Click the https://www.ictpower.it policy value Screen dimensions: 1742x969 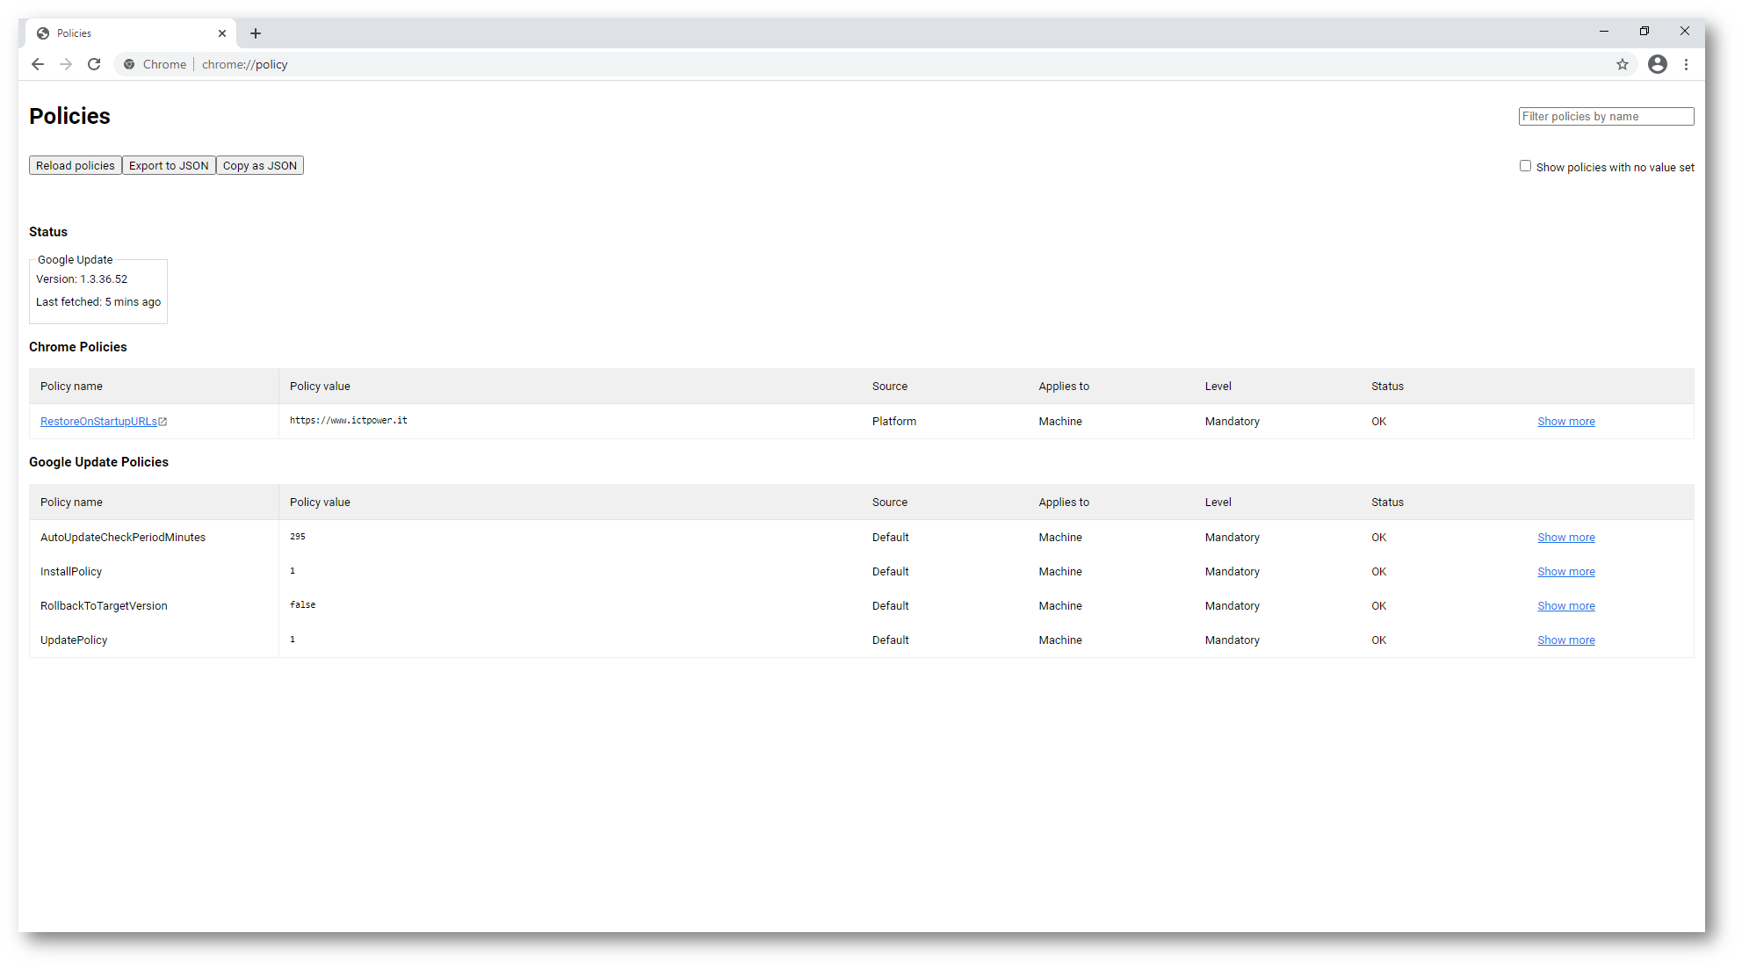[x=349, y=421]
